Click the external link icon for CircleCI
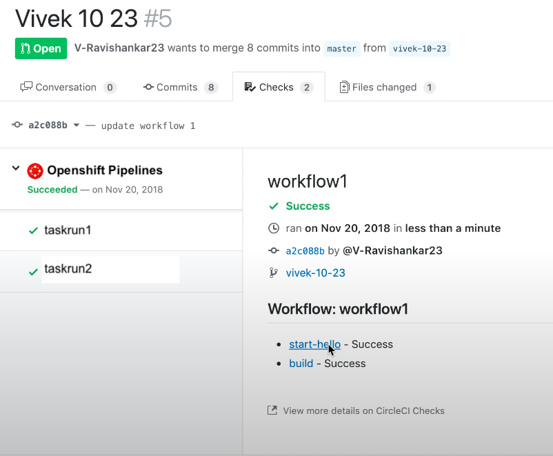Viewport: 553px width, 456px height. (272, 410)
